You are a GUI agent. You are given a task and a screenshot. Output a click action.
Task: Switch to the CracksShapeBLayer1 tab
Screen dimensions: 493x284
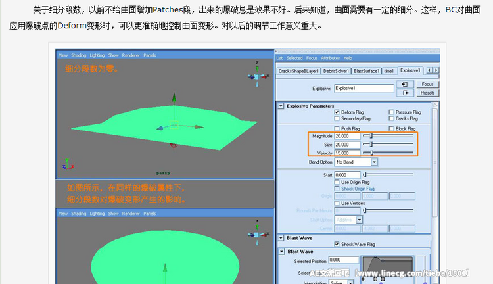click(298, 71)
